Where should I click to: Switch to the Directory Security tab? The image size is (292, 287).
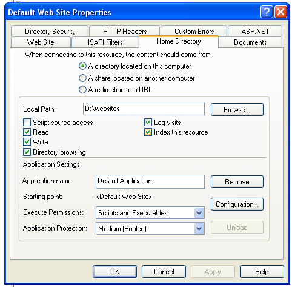[50, 32]
